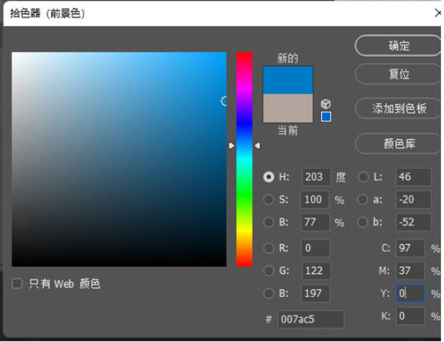Enable the 只有 Web 颜色 checkbox

pyautogui.click(x=17, y=284)
